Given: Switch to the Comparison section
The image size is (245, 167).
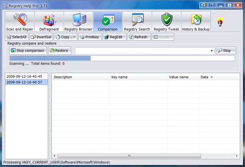Looking at the screenshot, I should [x=108, y=22].
